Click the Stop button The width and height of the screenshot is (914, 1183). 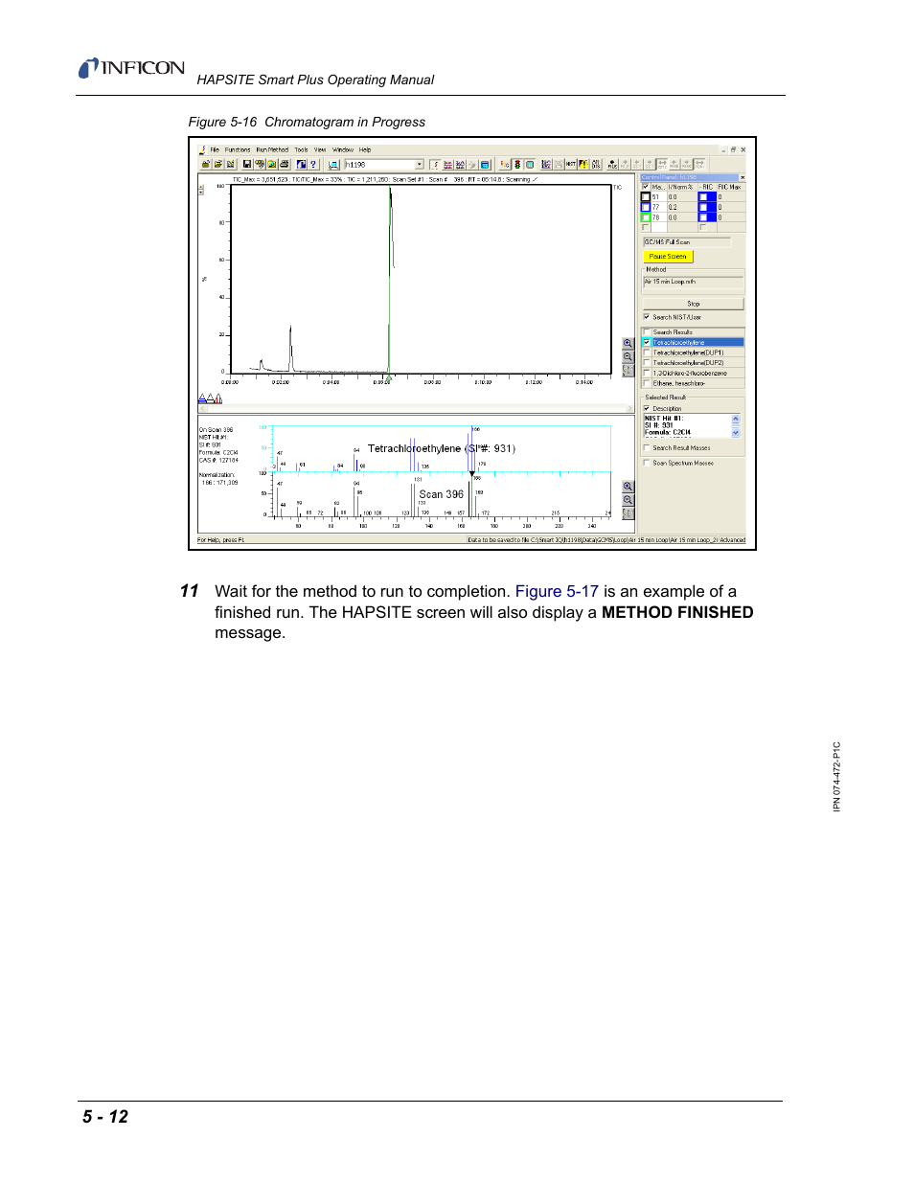[x=694, y=304]
